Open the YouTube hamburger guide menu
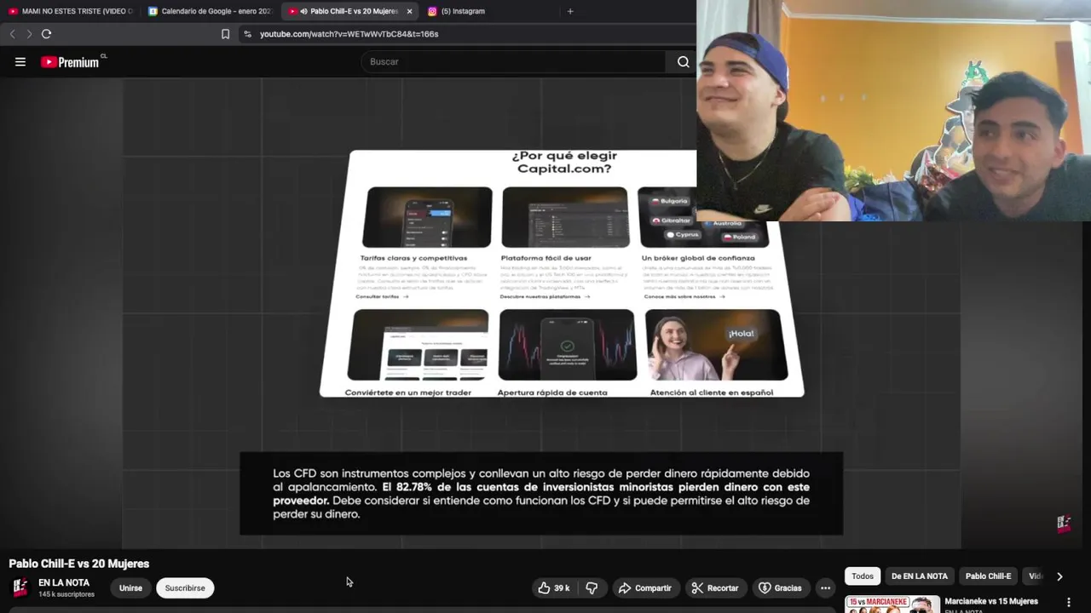Viewport: 1091px width, 613px height. tap(20, 61)
